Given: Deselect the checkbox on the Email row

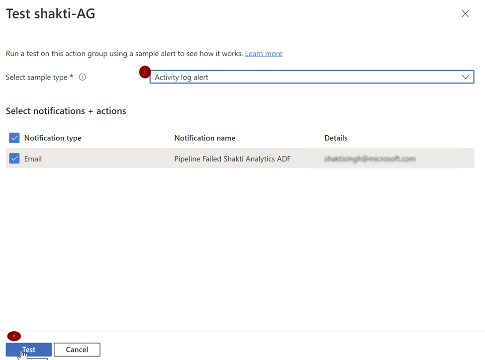Looking at the screenshot, I should point(14,158).
